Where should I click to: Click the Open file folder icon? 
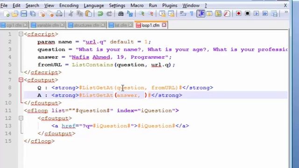(15, 14)
